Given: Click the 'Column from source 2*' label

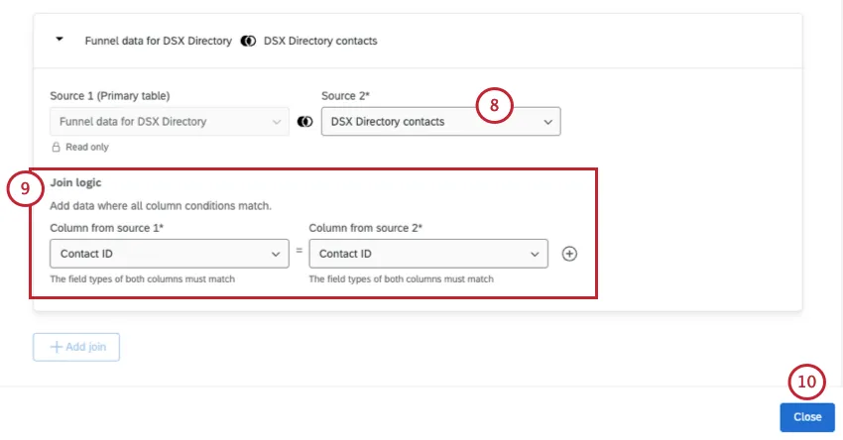Looking at the screenshot, I should pyautogui.click(x=366, y=228).
